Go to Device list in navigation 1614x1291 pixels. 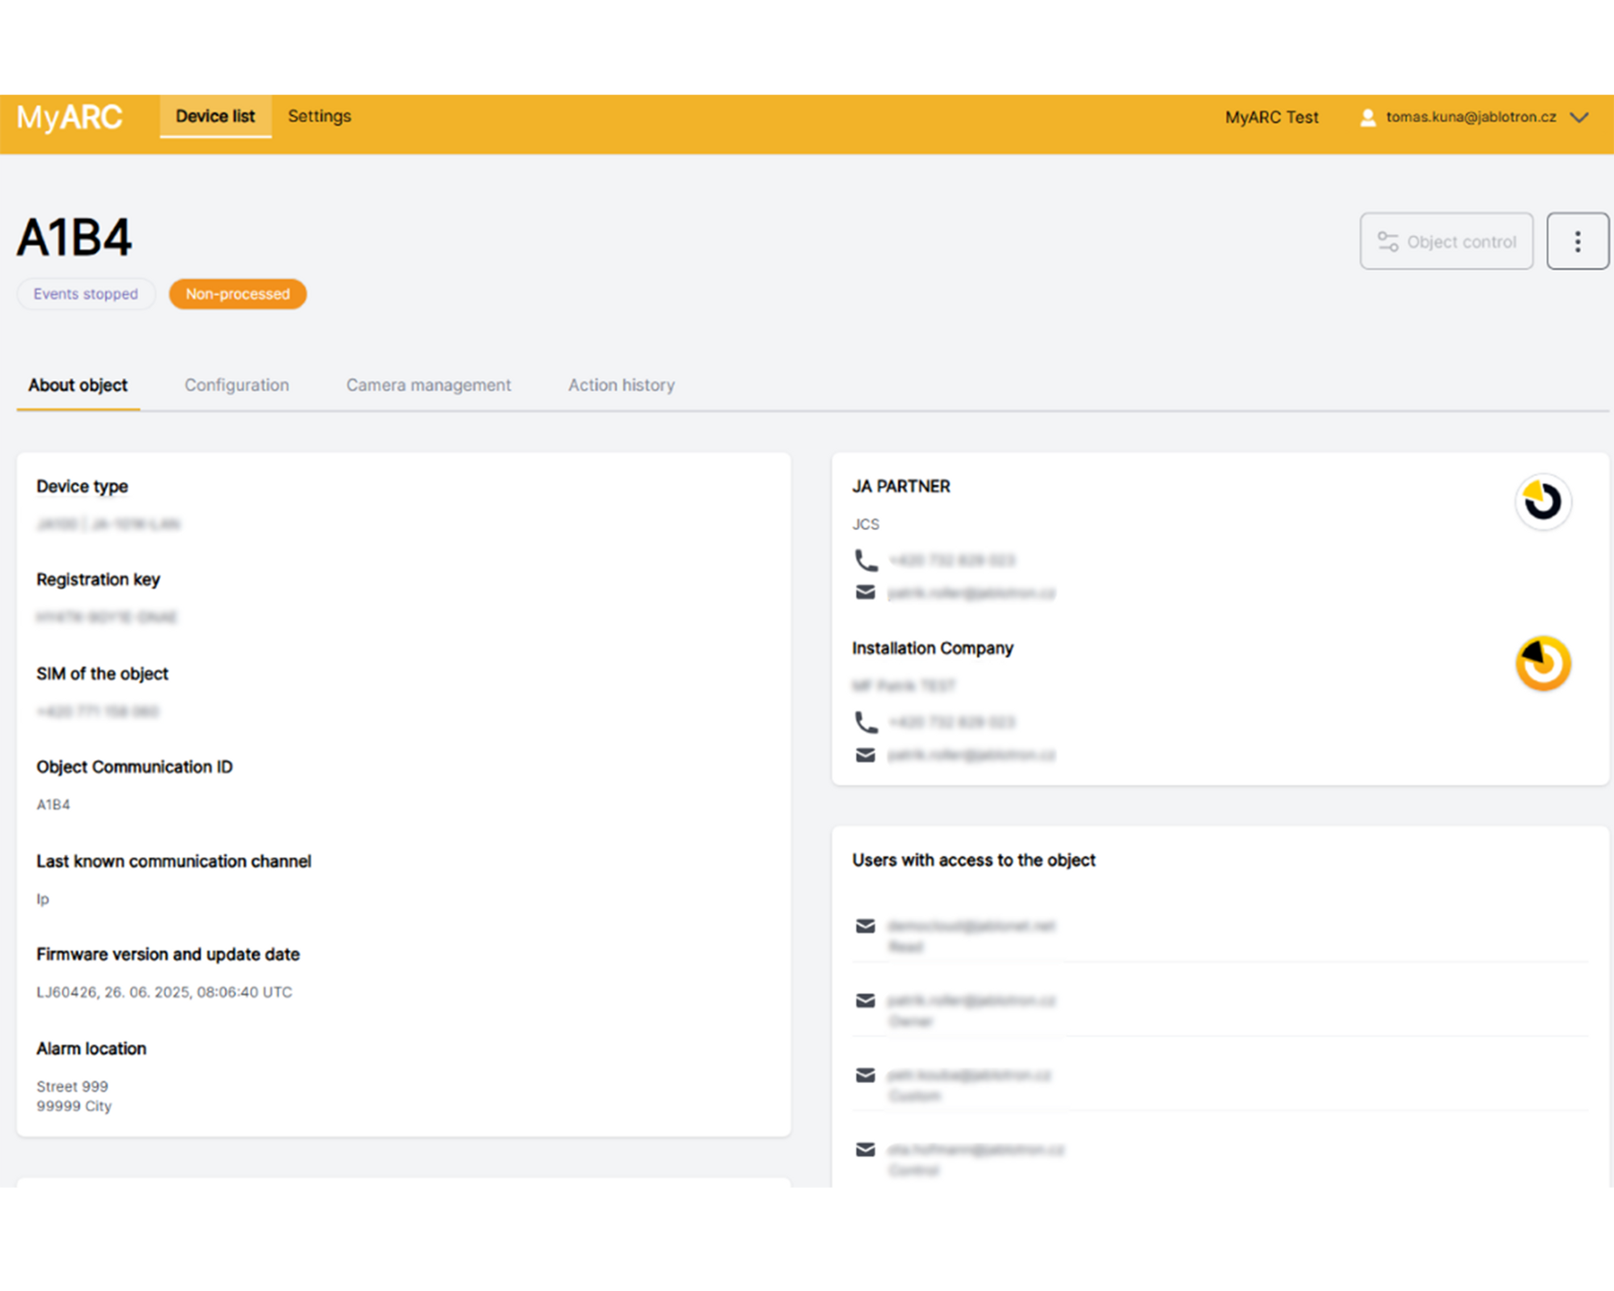215,116
